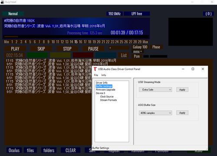Open the folders button
The height and width of the screenshot is (156, 217).
[x=49, y=150]
